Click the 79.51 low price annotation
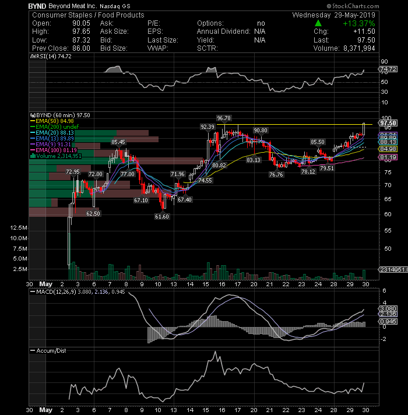The image size is (408, 415). pyautogui.click(x=327, y=168)
